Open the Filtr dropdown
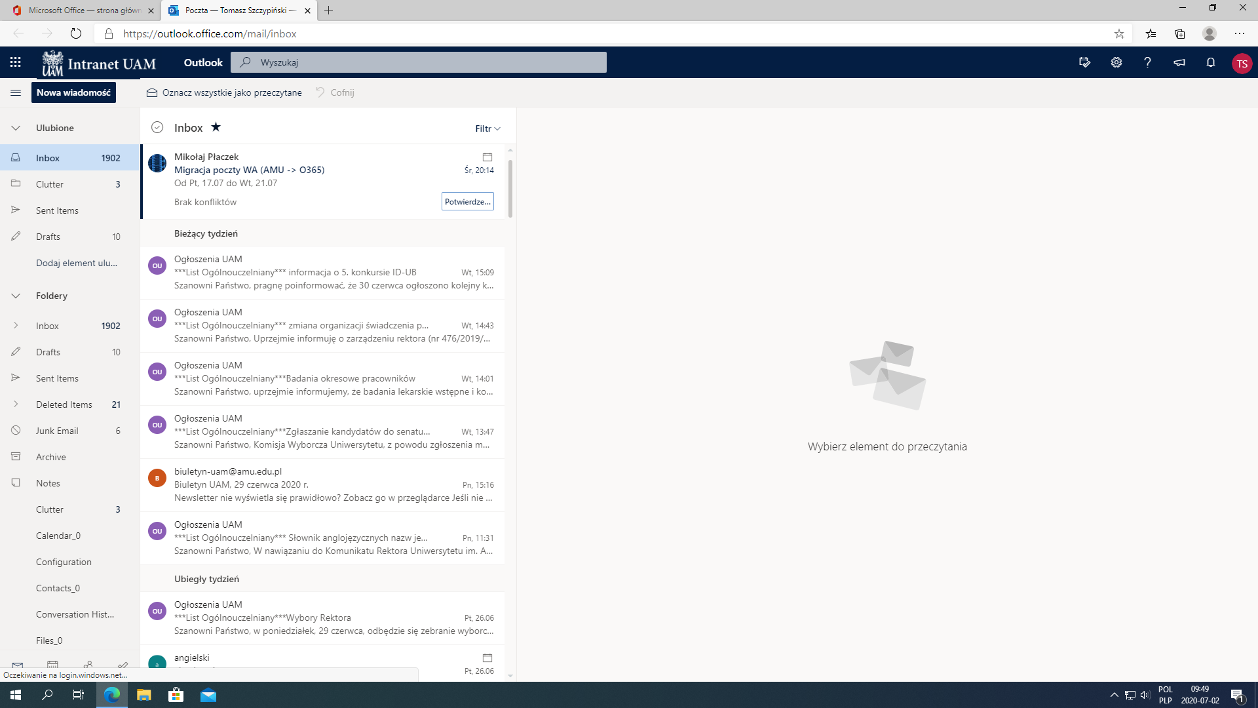Image resolution: width=1258 pixels, height=708 pixels. 487,128
